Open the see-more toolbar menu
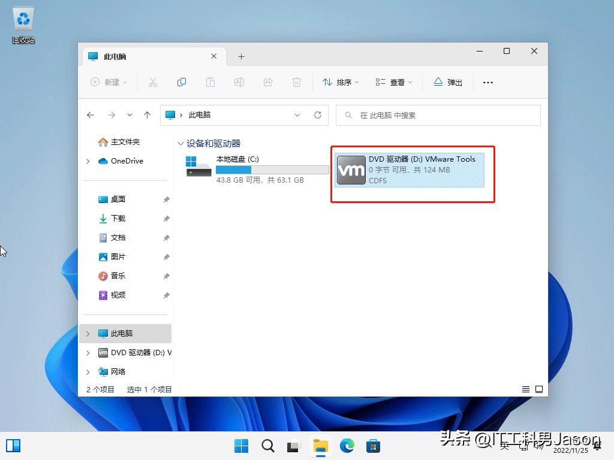This screenshot has width=614, height=460. click(x=487, y=82)
